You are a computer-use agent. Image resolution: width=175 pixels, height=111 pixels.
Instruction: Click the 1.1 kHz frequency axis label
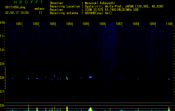[x=2, y=36]
